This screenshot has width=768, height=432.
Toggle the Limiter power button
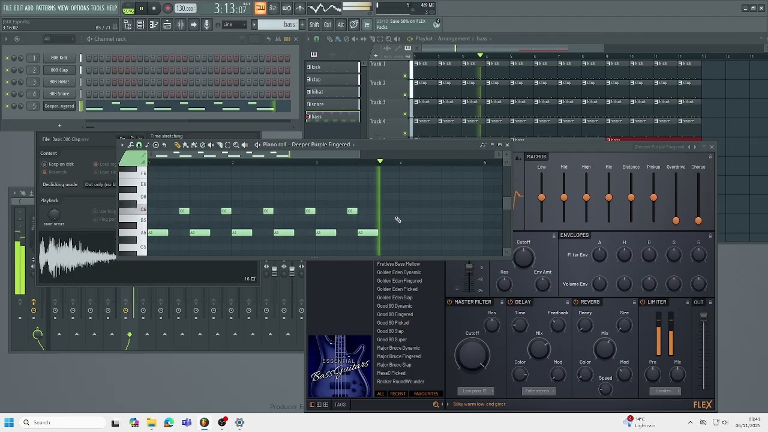[x=643, y=302]
